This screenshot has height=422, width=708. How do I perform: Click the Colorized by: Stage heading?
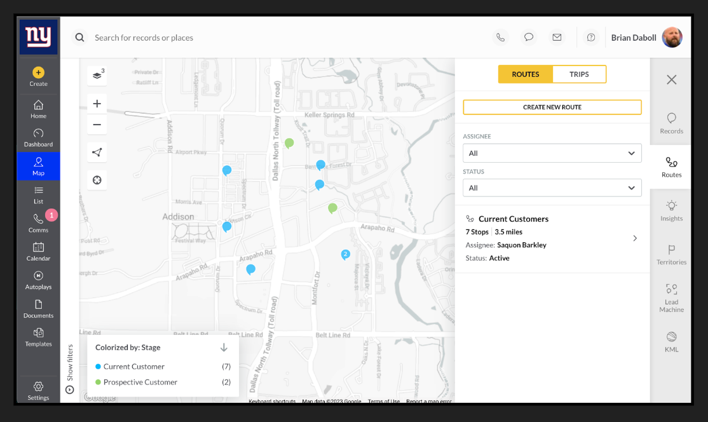coord(128,348)
